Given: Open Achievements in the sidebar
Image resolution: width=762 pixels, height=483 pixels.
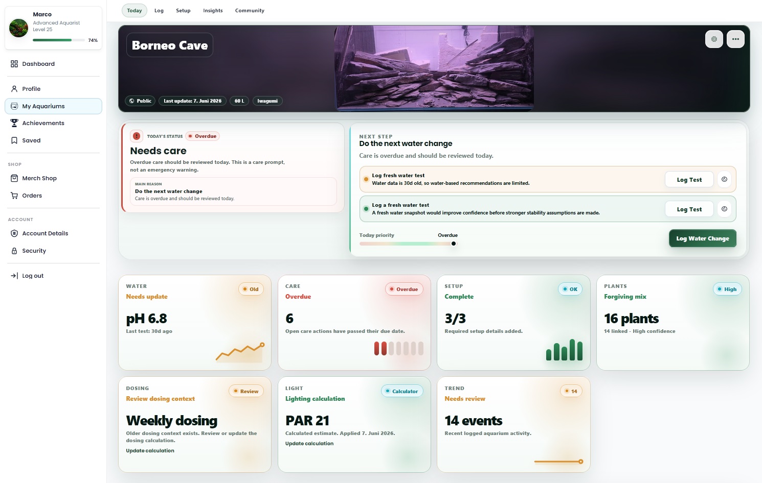Looking at the screenshot, I should 53,123.
